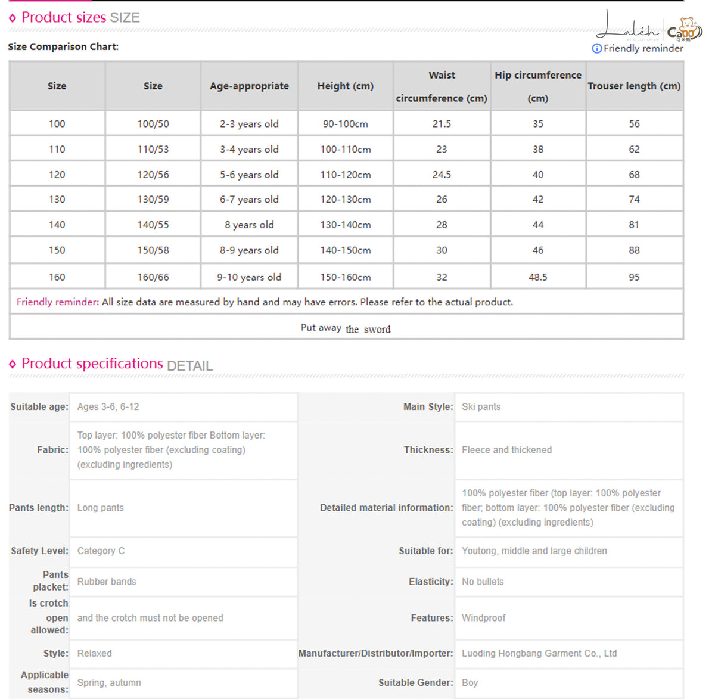Viewport: 715px width, 699px height.
Task: Click 'Detailed material information:' label
Action: 387,508
